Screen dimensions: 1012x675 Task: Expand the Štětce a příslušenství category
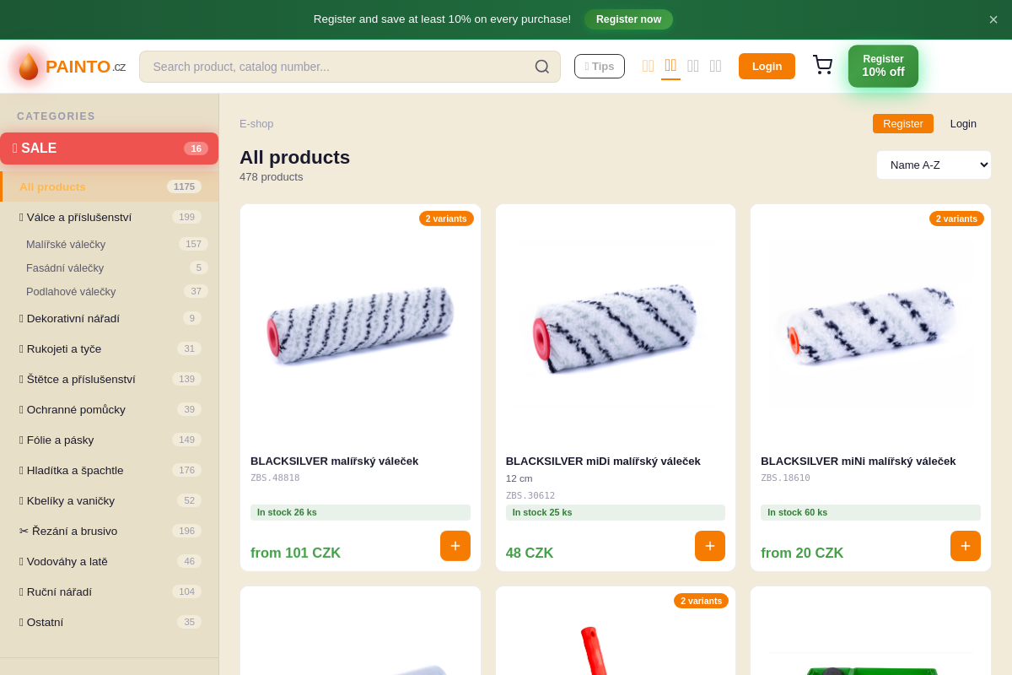tap(110, 379)
